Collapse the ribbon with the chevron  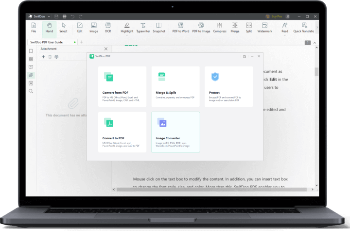tap(315, 43)
